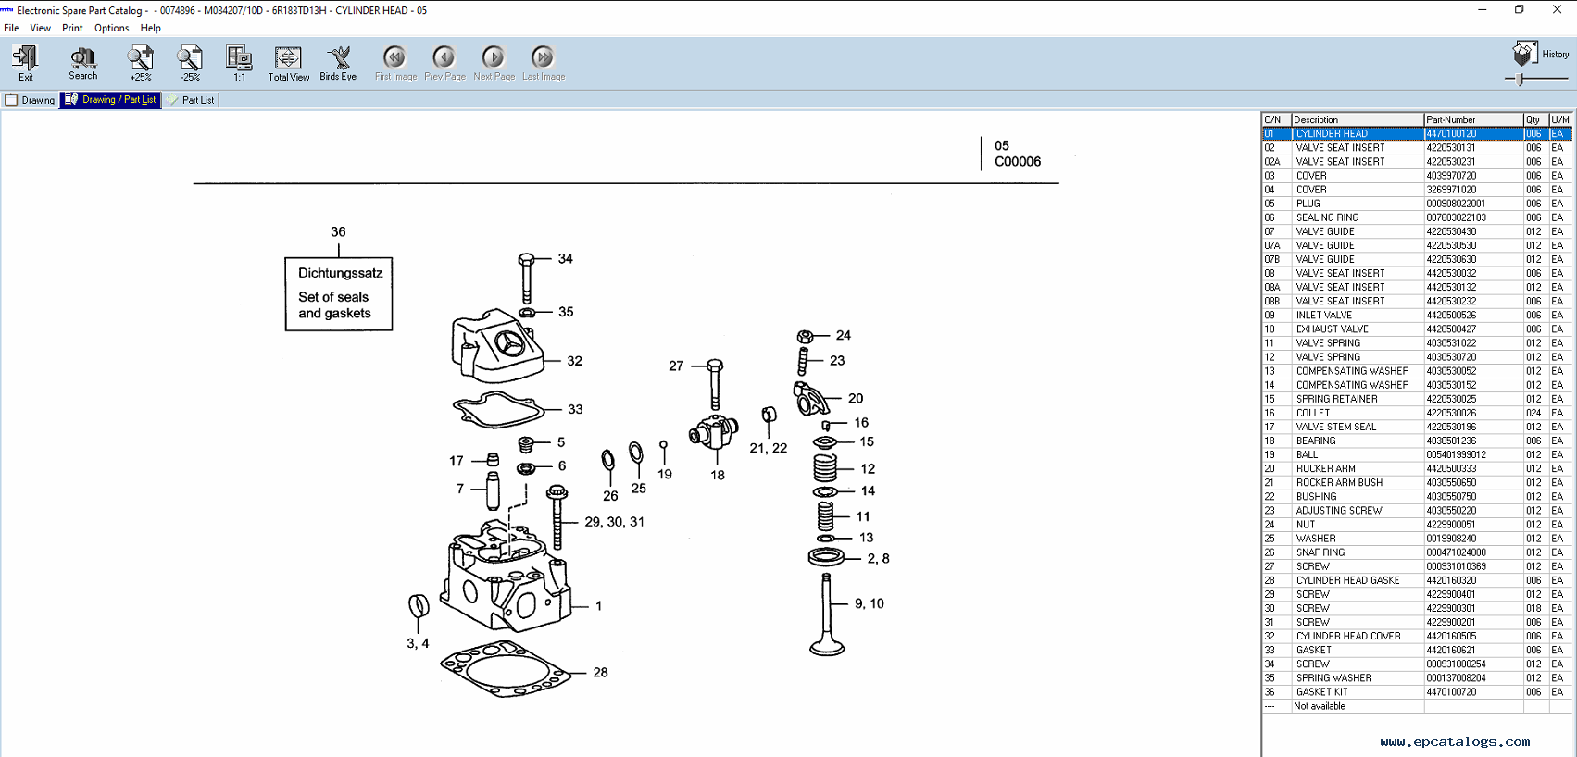
Task: Open the Print menu
Action: point(72,28)
